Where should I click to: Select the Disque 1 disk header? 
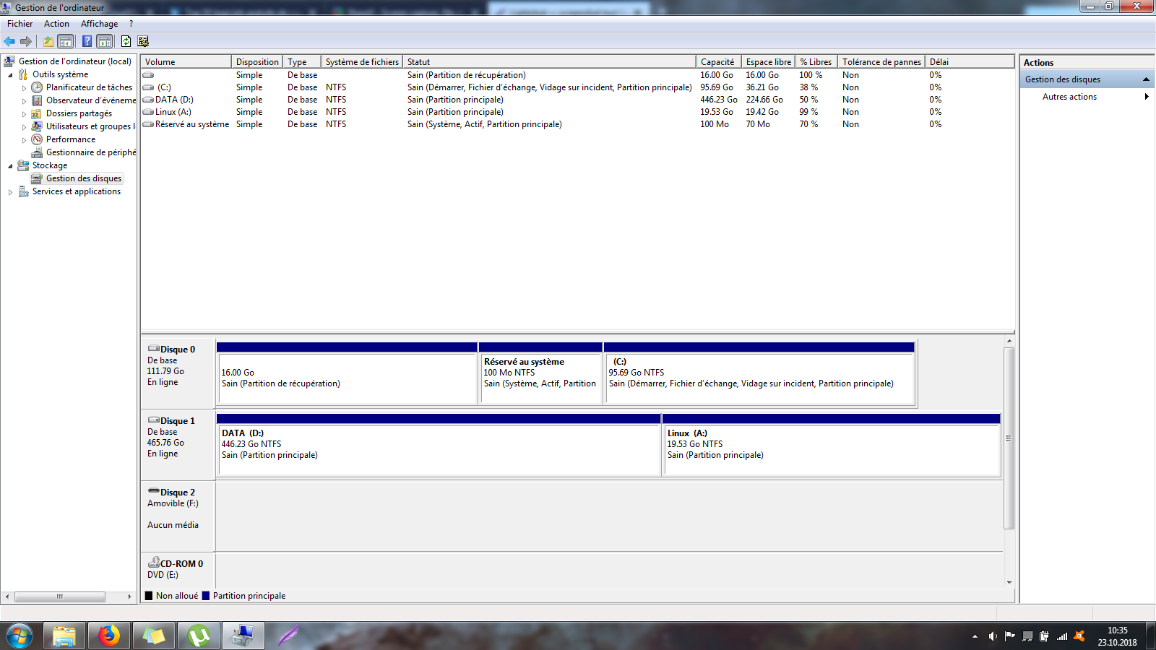pos(178,421)
